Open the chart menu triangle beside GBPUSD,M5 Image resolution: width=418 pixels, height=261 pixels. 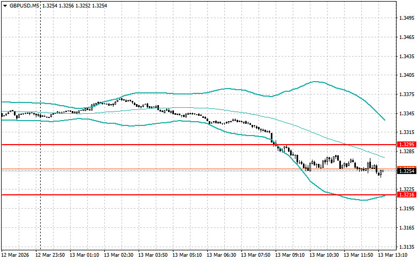tap(5, 5)
